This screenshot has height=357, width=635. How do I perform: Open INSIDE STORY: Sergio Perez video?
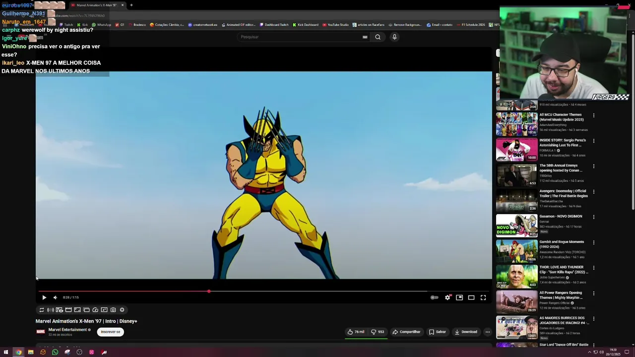click(563, 143)
